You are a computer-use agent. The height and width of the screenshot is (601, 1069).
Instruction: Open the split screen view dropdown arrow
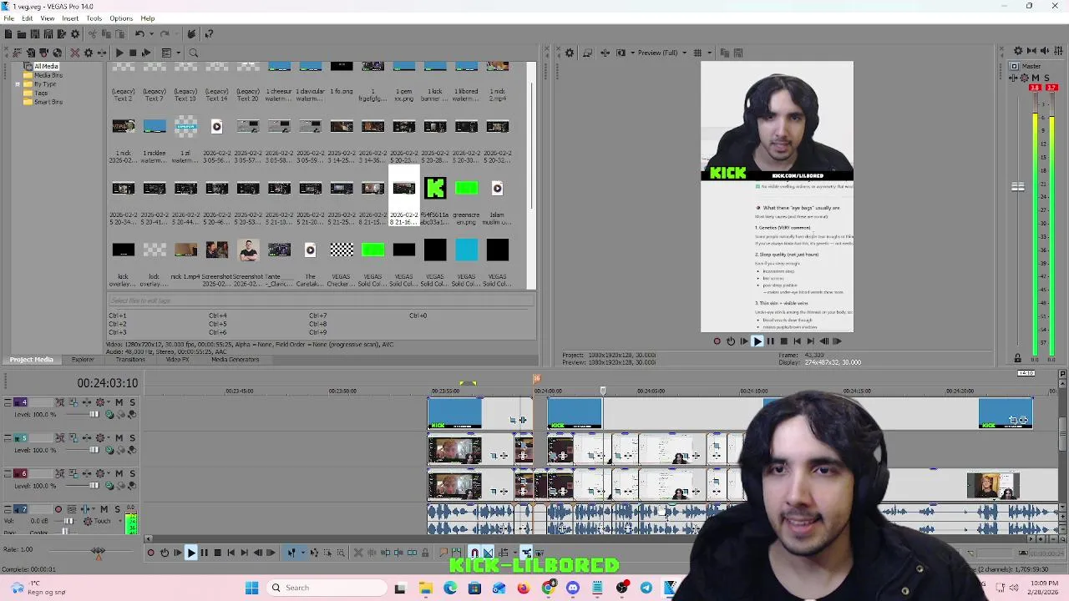(x=633, y=53)
